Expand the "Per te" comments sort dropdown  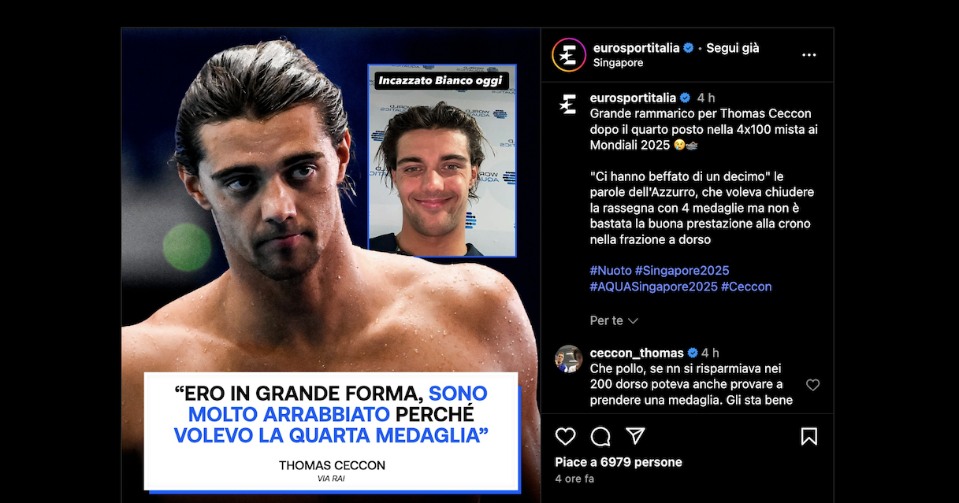click(x=614, y=320)
